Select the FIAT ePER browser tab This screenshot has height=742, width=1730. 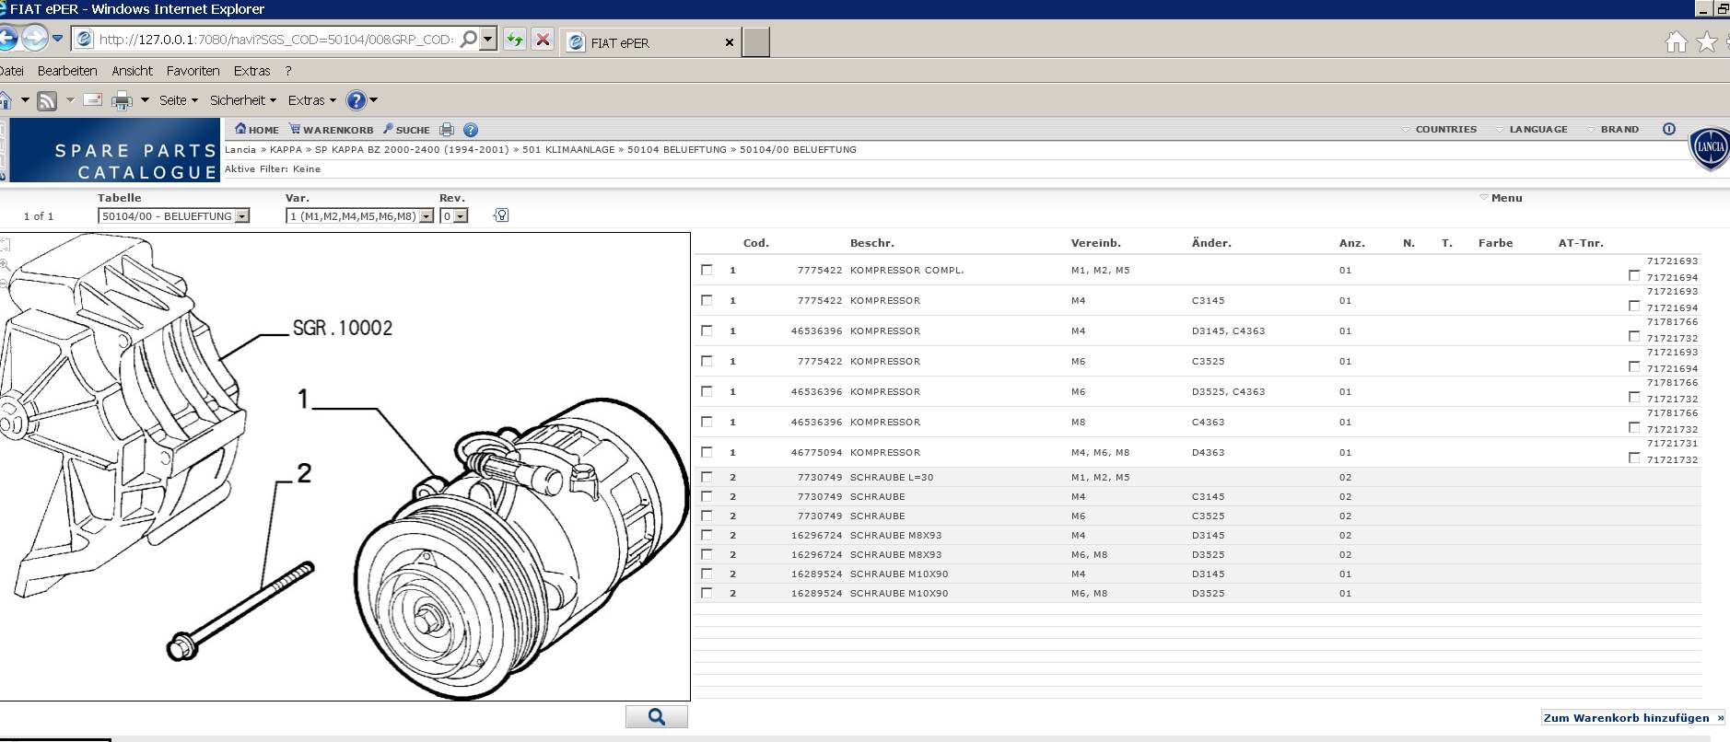[650, 42]
